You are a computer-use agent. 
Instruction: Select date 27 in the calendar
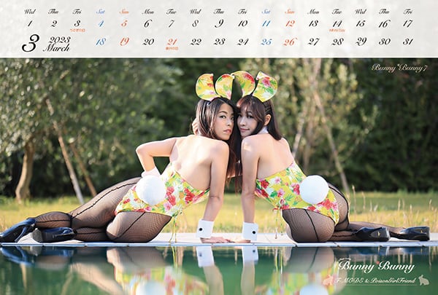(x=313, y=42)
